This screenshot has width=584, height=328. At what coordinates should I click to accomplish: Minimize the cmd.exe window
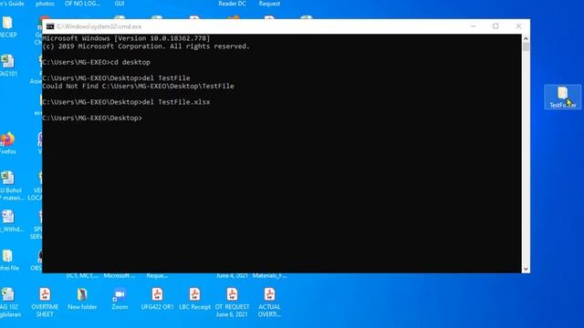coord(473,26)
